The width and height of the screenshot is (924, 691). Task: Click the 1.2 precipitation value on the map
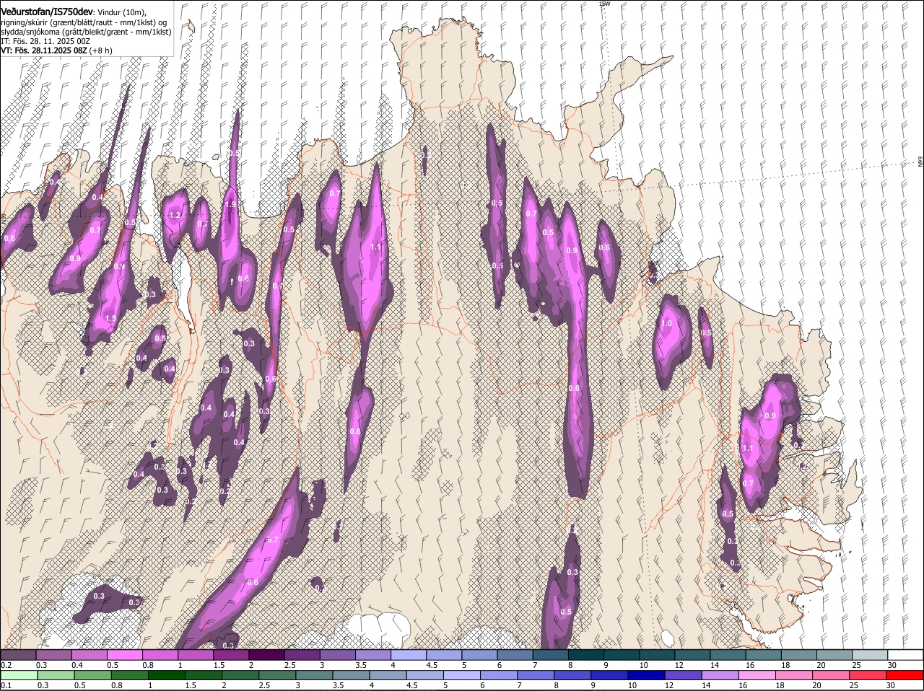175,216
